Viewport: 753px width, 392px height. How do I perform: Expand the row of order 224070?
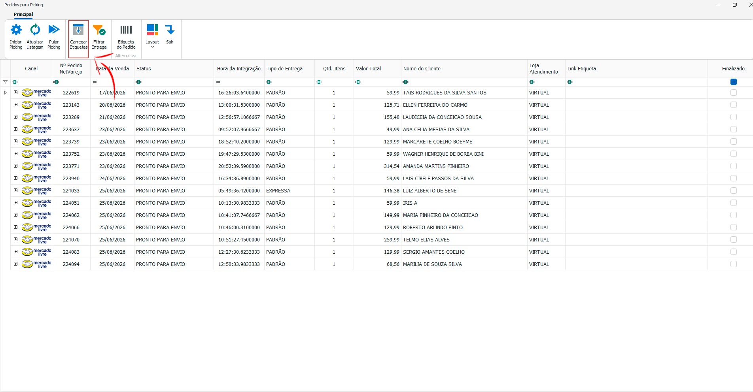[15, 239]
